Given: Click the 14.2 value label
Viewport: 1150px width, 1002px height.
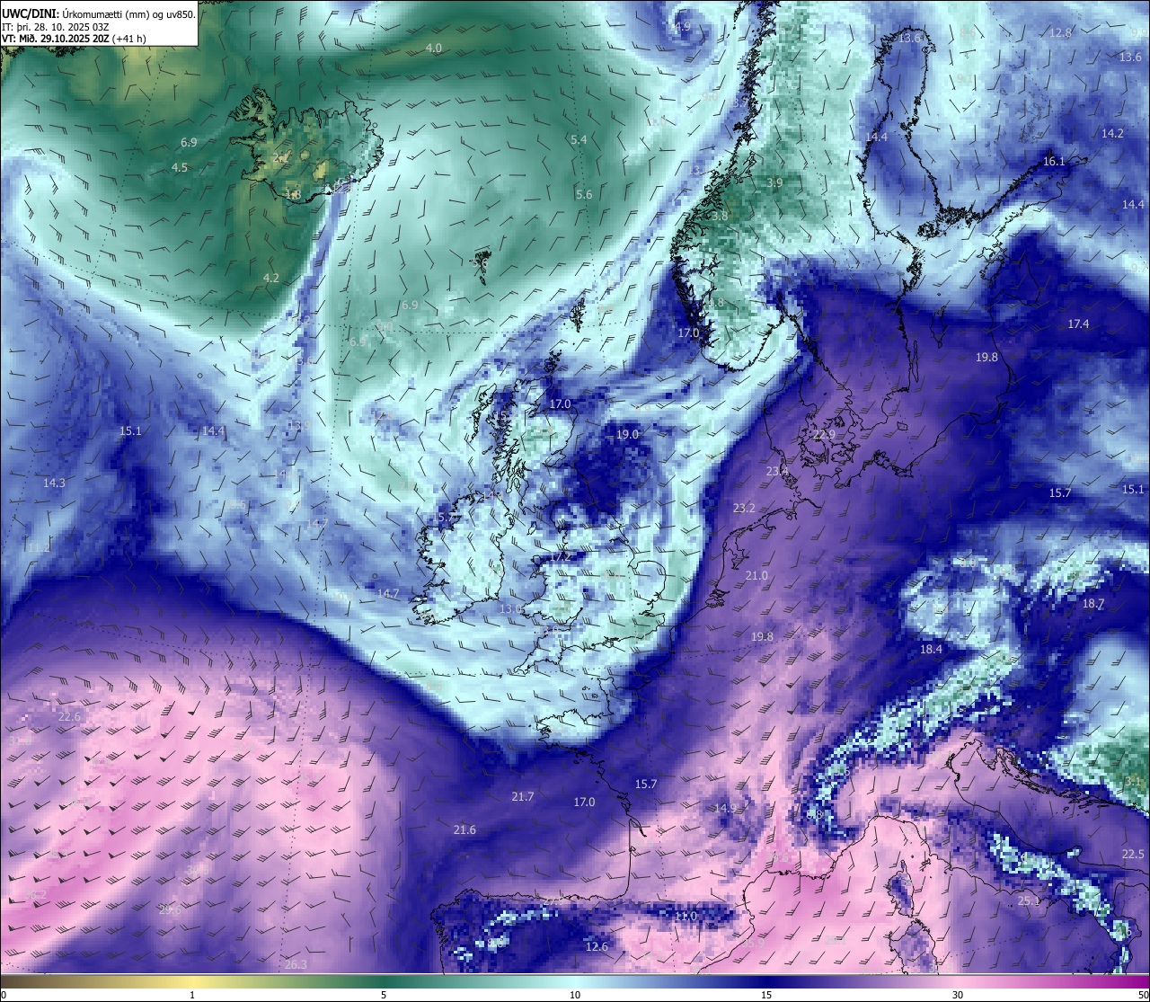Looking at the screenshot, I should coord(1112,133).
